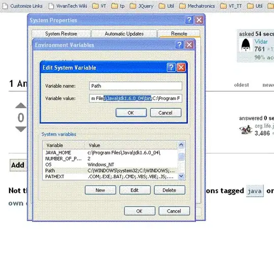Open the Util folder next to JQuery

[x=166, y=6]
